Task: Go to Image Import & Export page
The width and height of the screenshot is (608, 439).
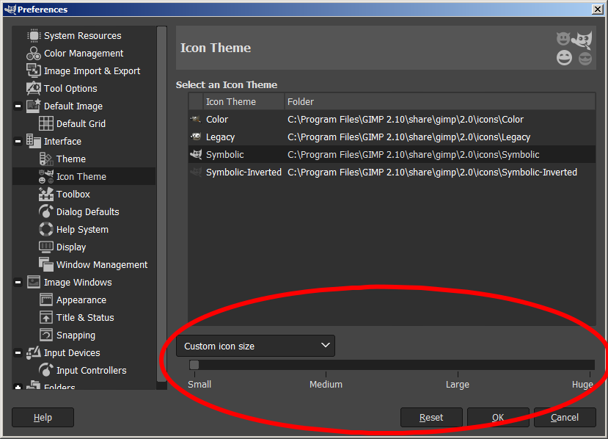Action: (92, 70)
